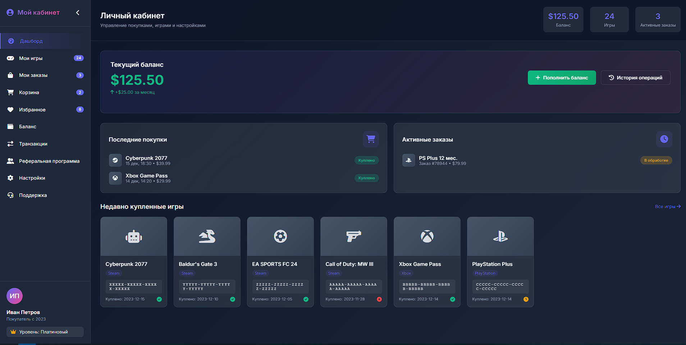Open Транзакции in the sidebar
686x345 pixels.
45,144
